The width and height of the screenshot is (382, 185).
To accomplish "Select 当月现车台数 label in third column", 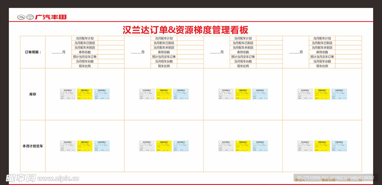I will 243,61.
